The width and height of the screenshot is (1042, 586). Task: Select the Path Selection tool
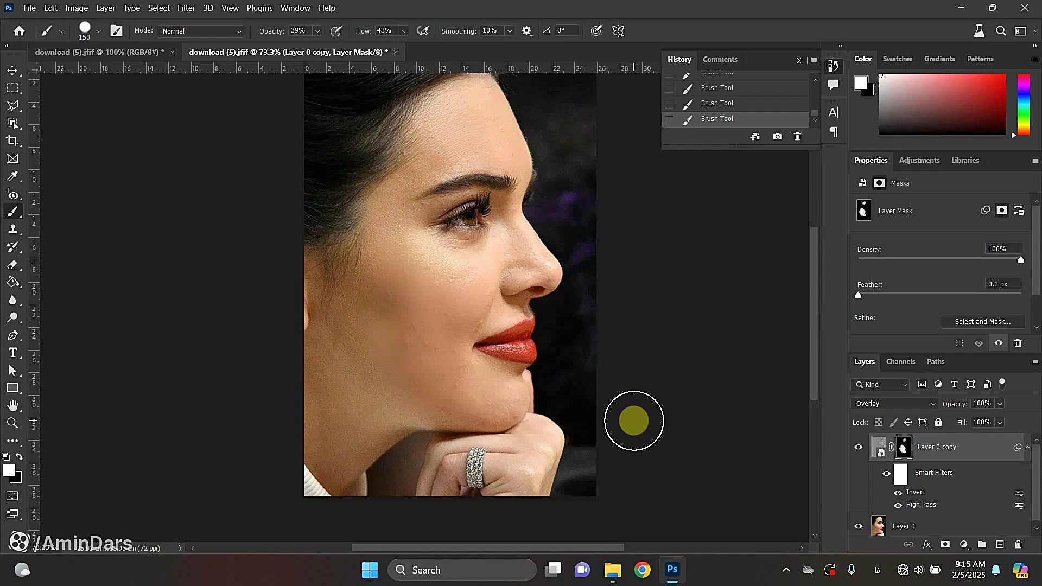coord(12,371)
